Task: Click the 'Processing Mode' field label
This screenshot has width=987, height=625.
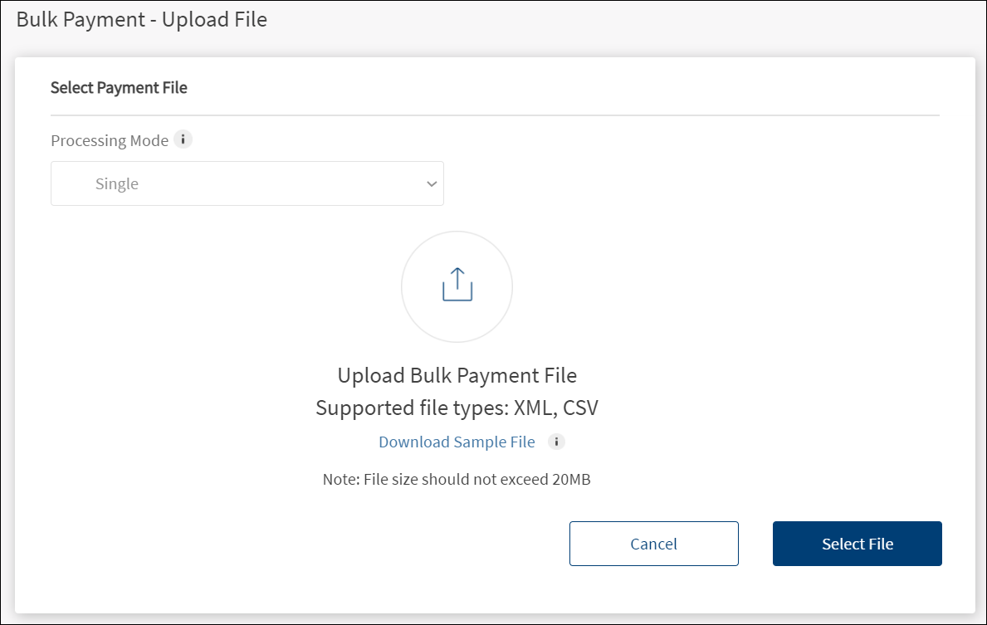Action: [110, 140]
